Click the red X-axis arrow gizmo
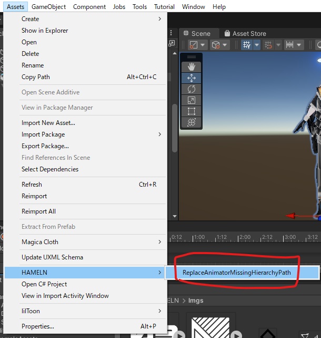 290,216
